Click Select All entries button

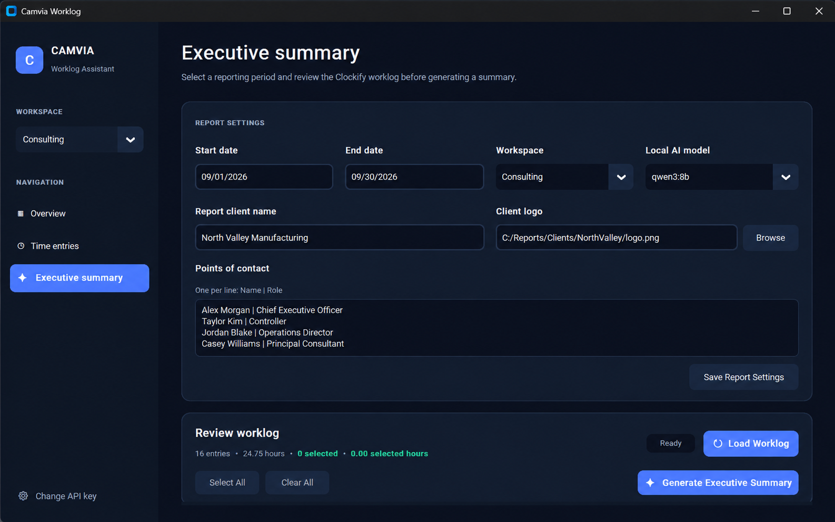227,483
